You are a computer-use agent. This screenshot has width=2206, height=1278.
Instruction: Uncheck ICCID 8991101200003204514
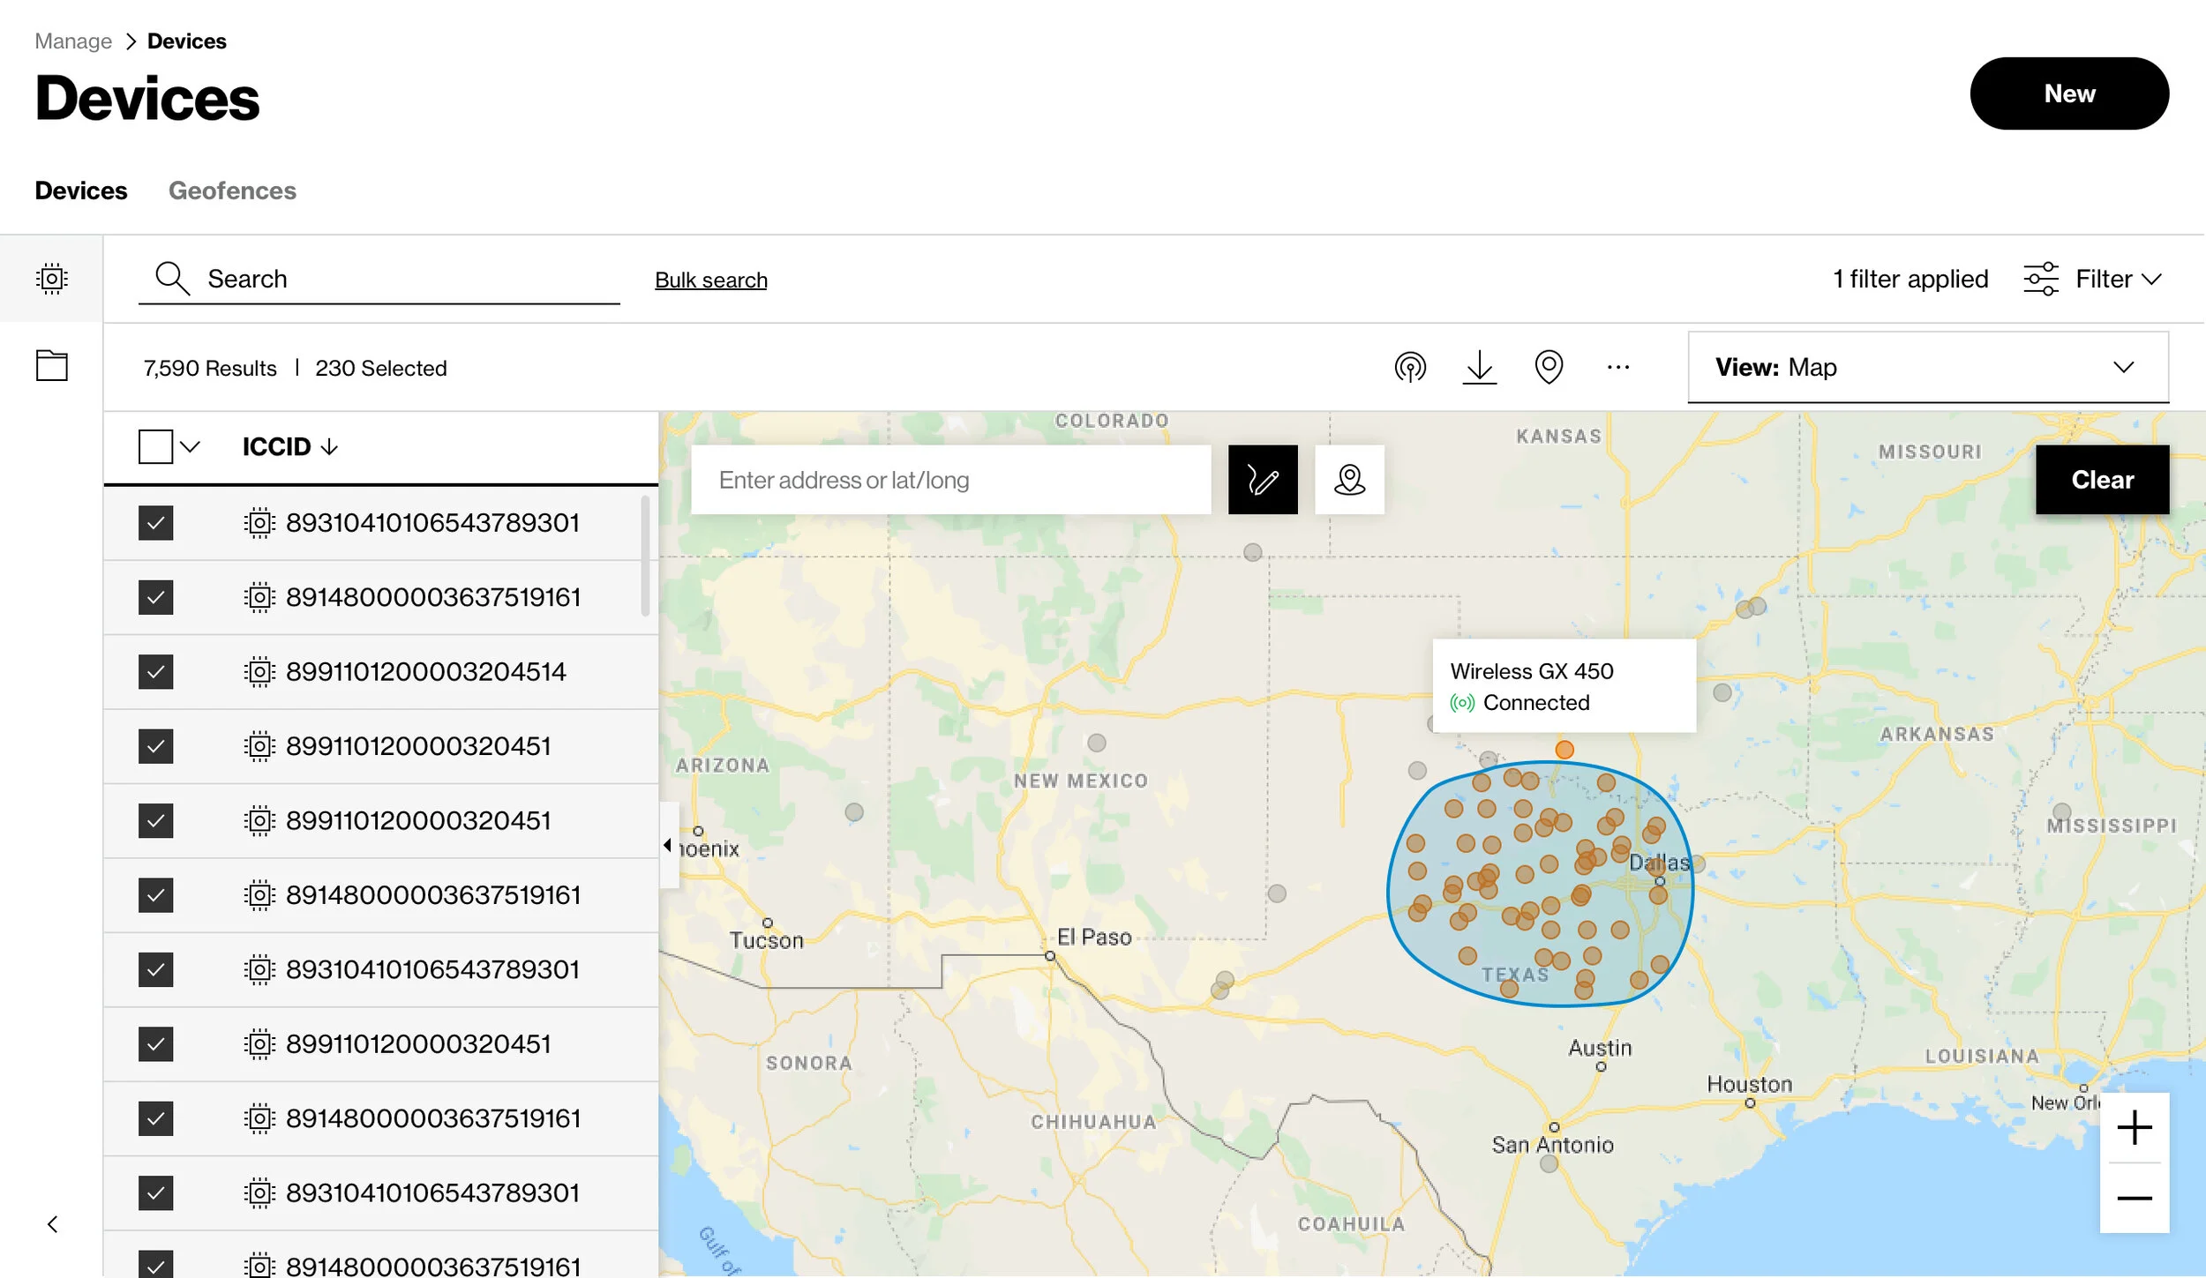tap(155, 671)
